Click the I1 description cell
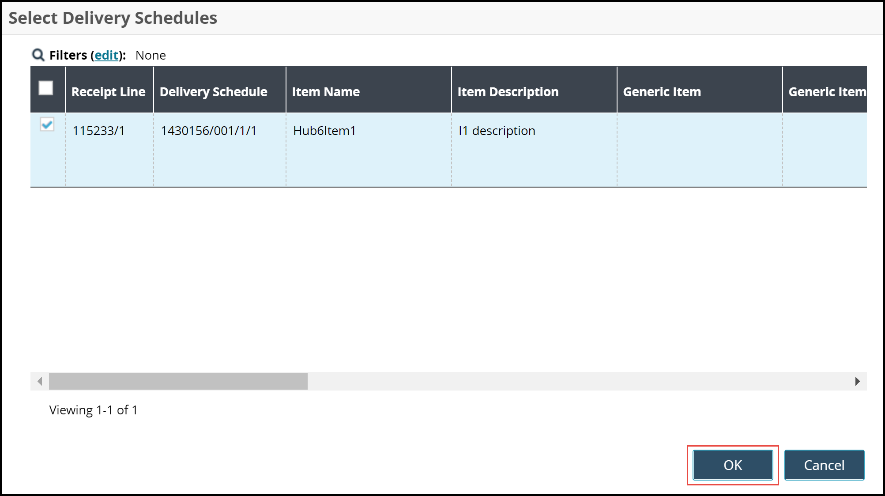The image size is (885, 496). click(497, 131)
